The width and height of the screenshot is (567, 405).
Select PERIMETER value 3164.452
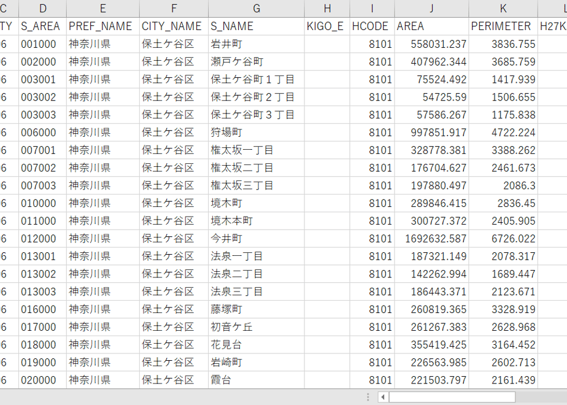[x=503, y=345]
